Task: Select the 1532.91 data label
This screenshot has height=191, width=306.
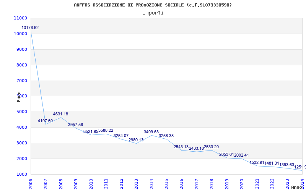Action: pyautogui.click(x=257, y=163)
